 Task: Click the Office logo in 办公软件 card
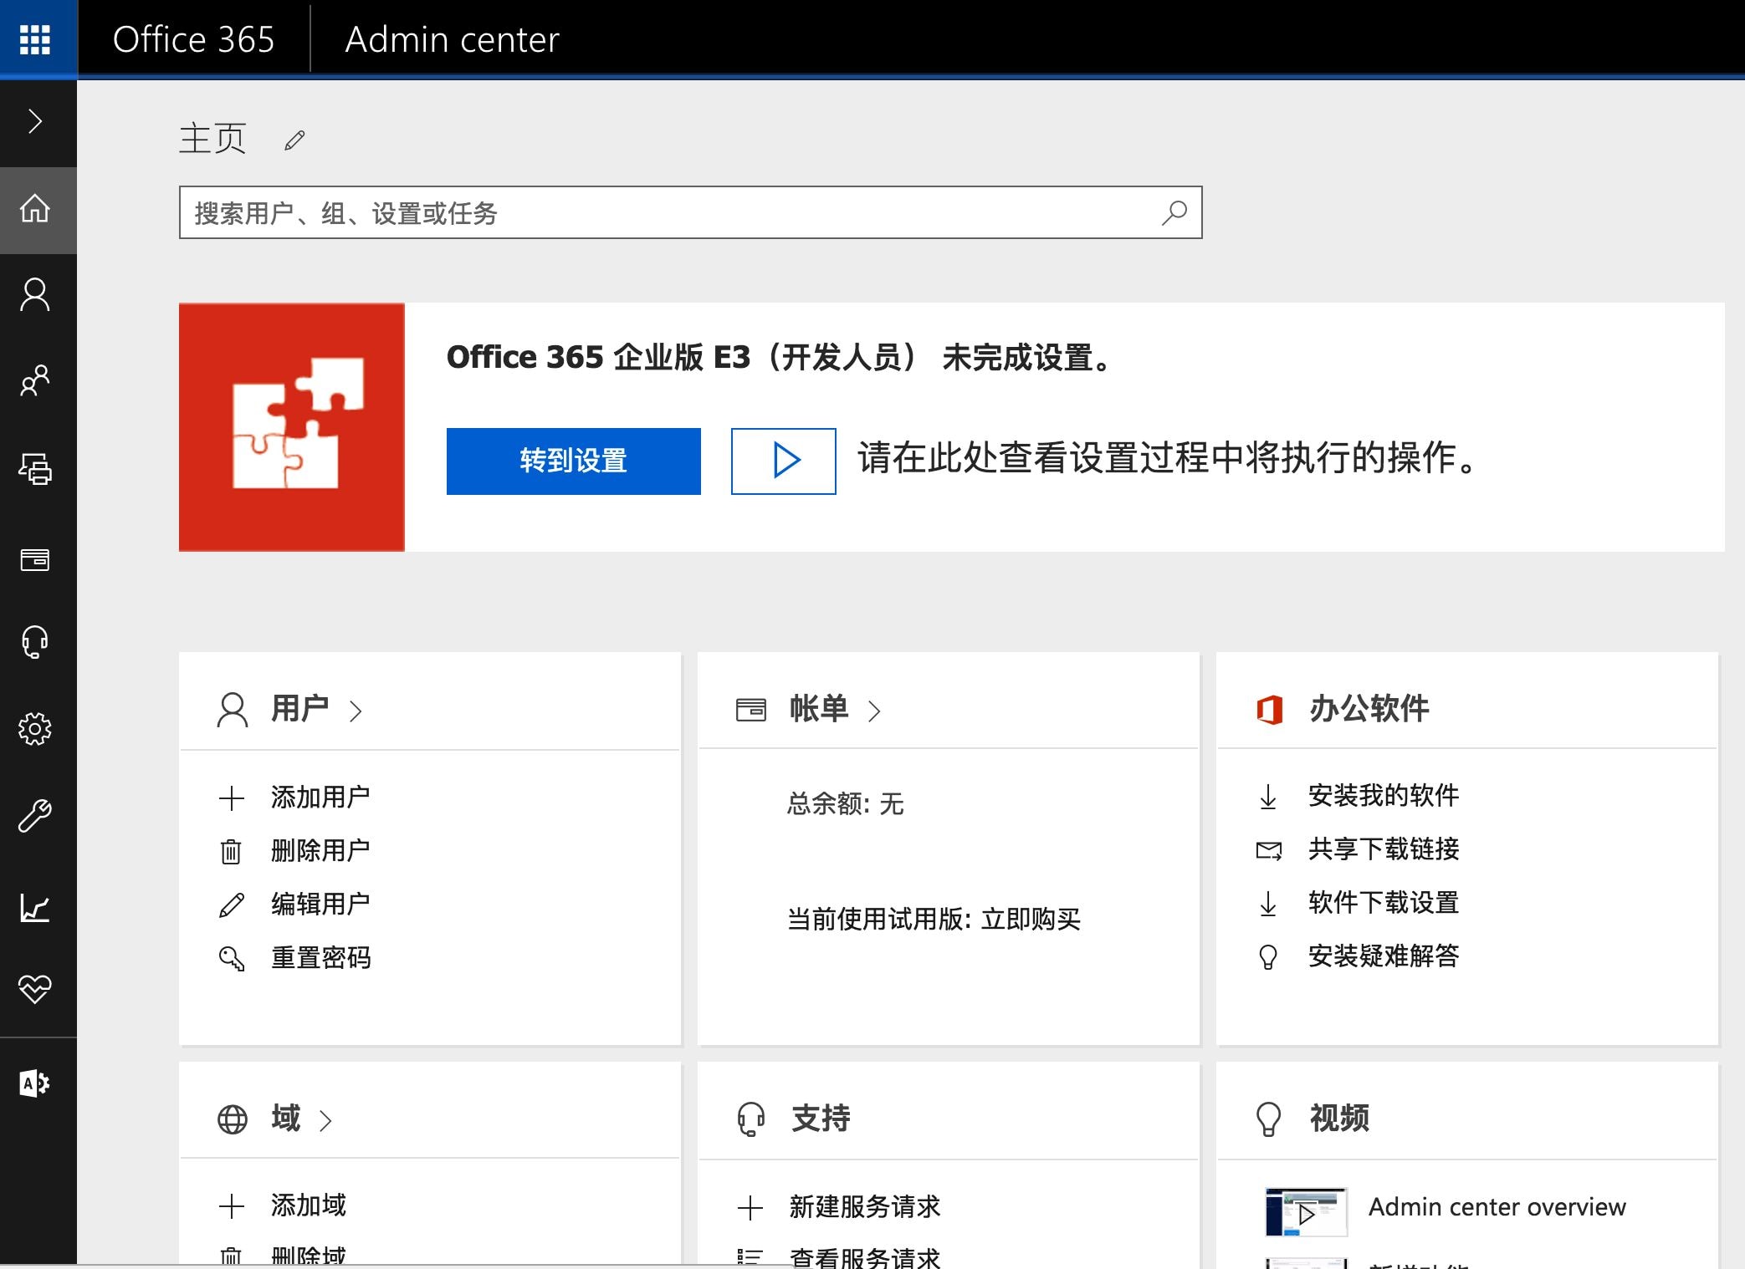(1269, 710)
